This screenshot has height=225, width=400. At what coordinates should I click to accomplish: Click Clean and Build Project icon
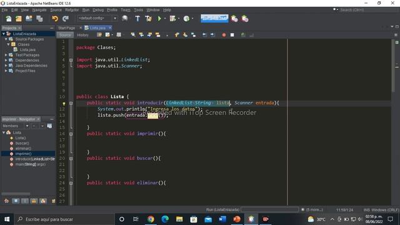(x=148, y=19)
